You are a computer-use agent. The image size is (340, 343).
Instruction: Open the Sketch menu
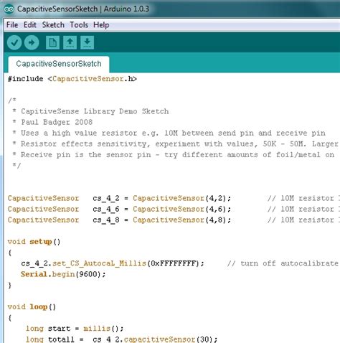pyautogui.click(x=53, y=25)
